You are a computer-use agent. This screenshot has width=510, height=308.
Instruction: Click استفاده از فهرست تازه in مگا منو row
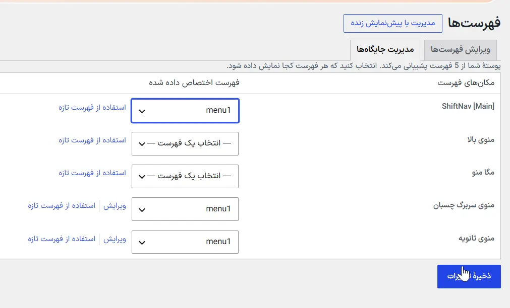pos(92,173)
